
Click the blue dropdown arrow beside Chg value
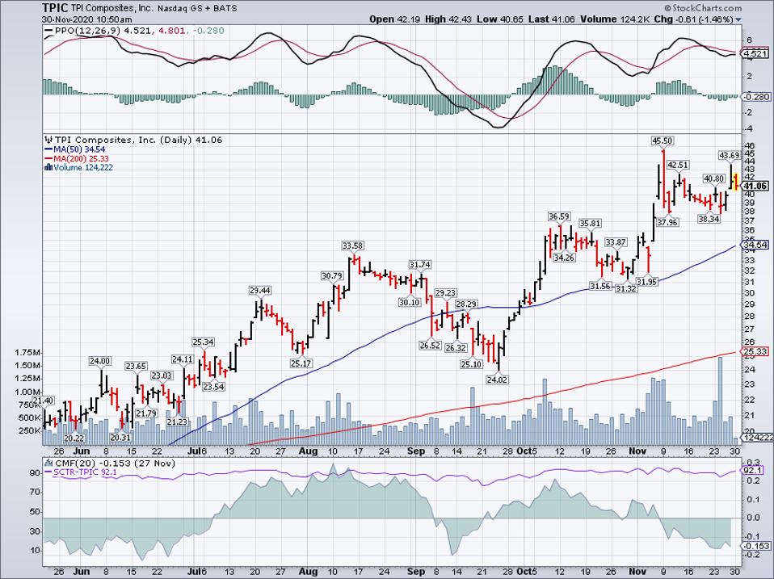pos(738,19)
